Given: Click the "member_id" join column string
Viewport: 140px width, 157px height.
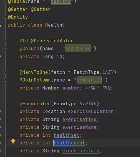Looking at the screenshot, I should pyautogui.click(x=89, y=80).
